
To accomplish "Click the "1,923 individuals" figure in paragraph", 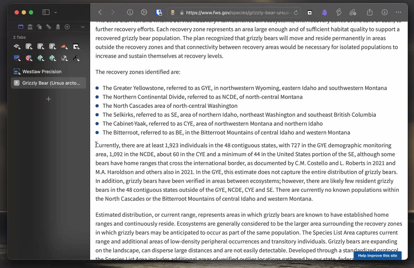I will (186, 146).
